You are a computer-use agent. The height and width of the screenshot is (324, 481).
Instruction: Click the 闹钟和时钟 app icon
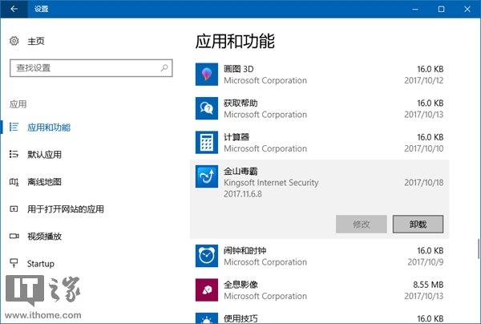(x=207, y=256)
